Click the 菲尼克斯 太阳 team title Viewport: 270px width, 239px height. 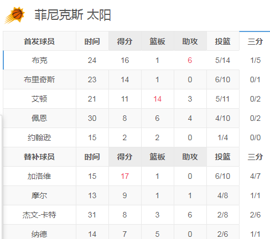[72, 15]
